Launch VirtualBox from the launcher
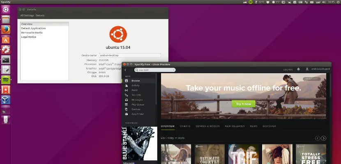This screenshot has width=341, height=164. tap(6, 100)
